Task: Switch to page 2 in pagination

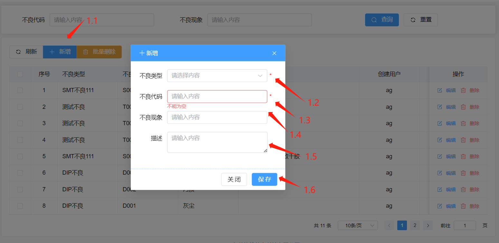Action: coord(415,225)
